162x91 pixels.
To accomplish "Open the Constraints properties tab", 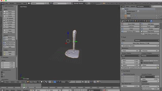I will tap(138, 21).
